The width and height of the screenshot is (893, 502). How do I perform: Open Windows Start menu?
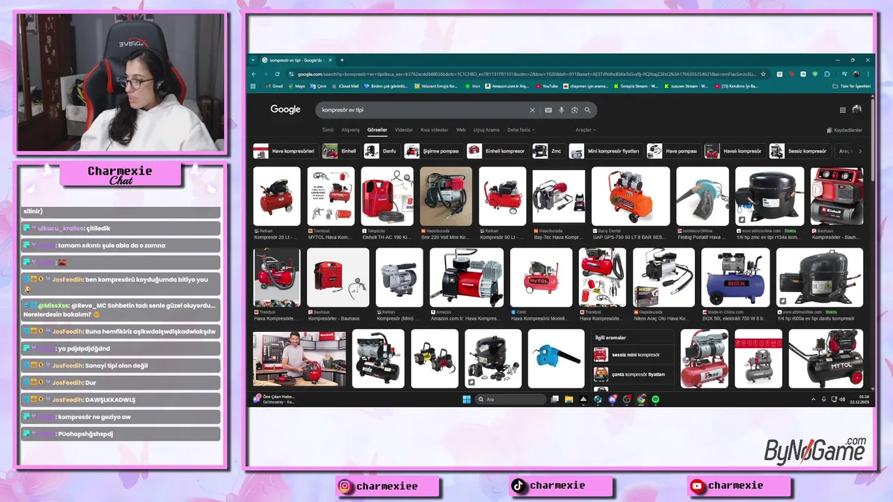click(x=466, y=400)
